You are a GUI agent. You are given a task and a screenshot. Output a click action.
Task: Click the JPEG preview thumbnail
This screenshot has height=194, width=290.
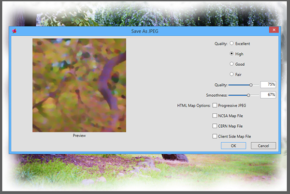(79, 85)
